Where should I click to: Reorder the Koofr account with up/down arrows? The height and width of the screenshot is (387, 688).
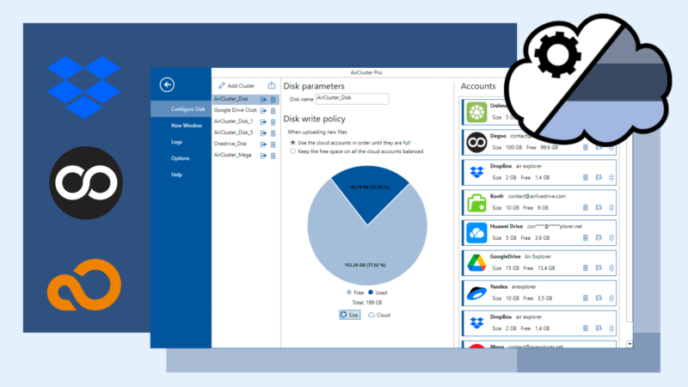click(x=611, y=207)
